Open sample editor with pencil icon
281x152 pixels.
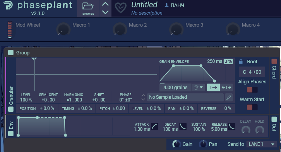[x=229, y=97]
